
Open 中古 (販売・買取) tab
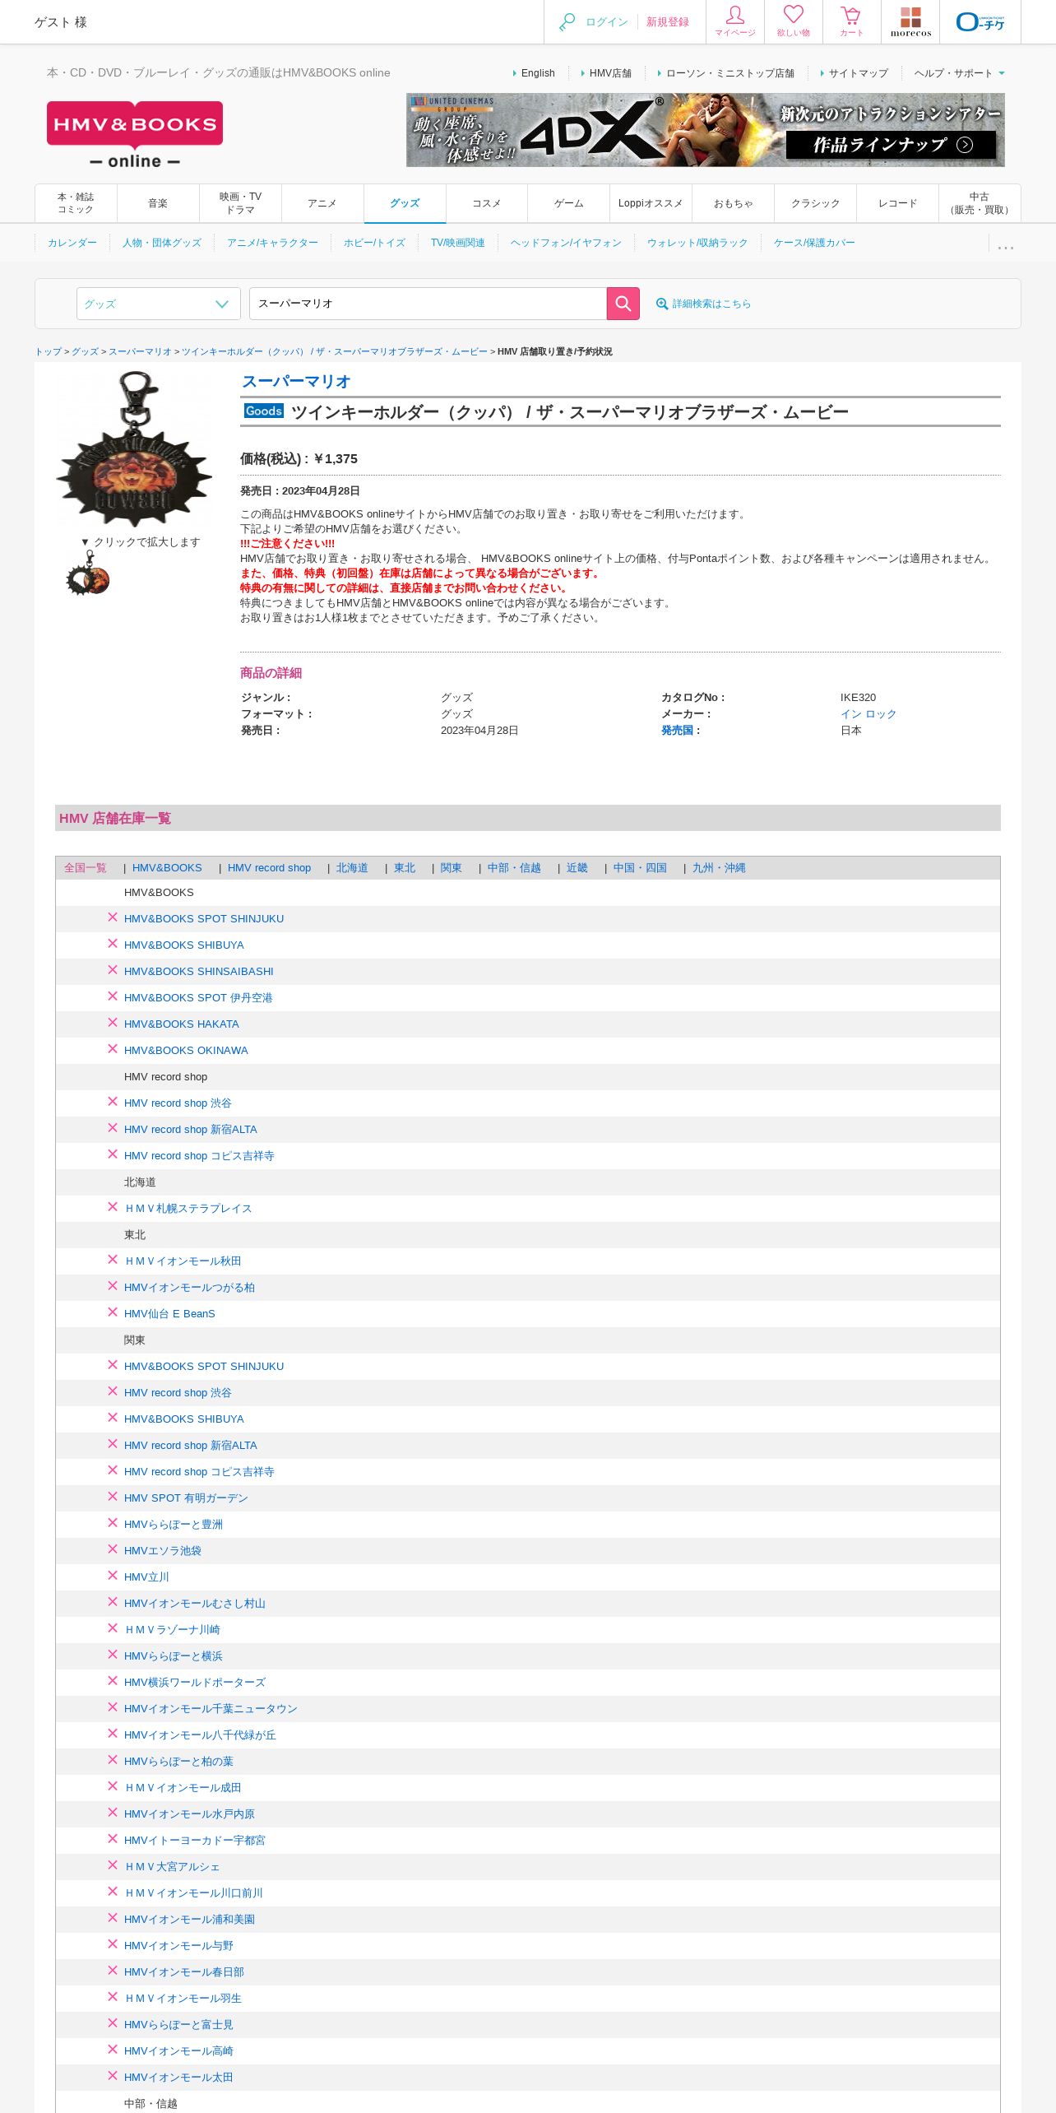[980, 203]
